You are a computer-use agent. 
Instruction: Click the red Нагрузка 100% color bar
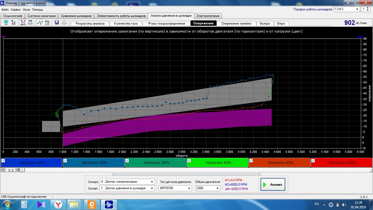[341, 162]
